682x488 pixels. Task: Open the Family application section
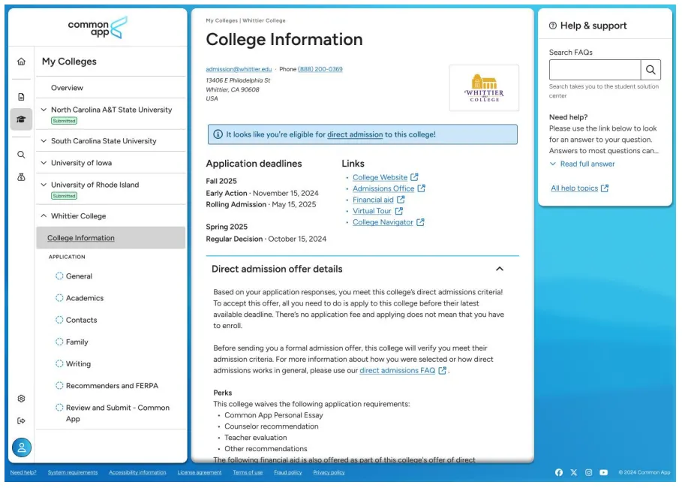tap(77, 342)
